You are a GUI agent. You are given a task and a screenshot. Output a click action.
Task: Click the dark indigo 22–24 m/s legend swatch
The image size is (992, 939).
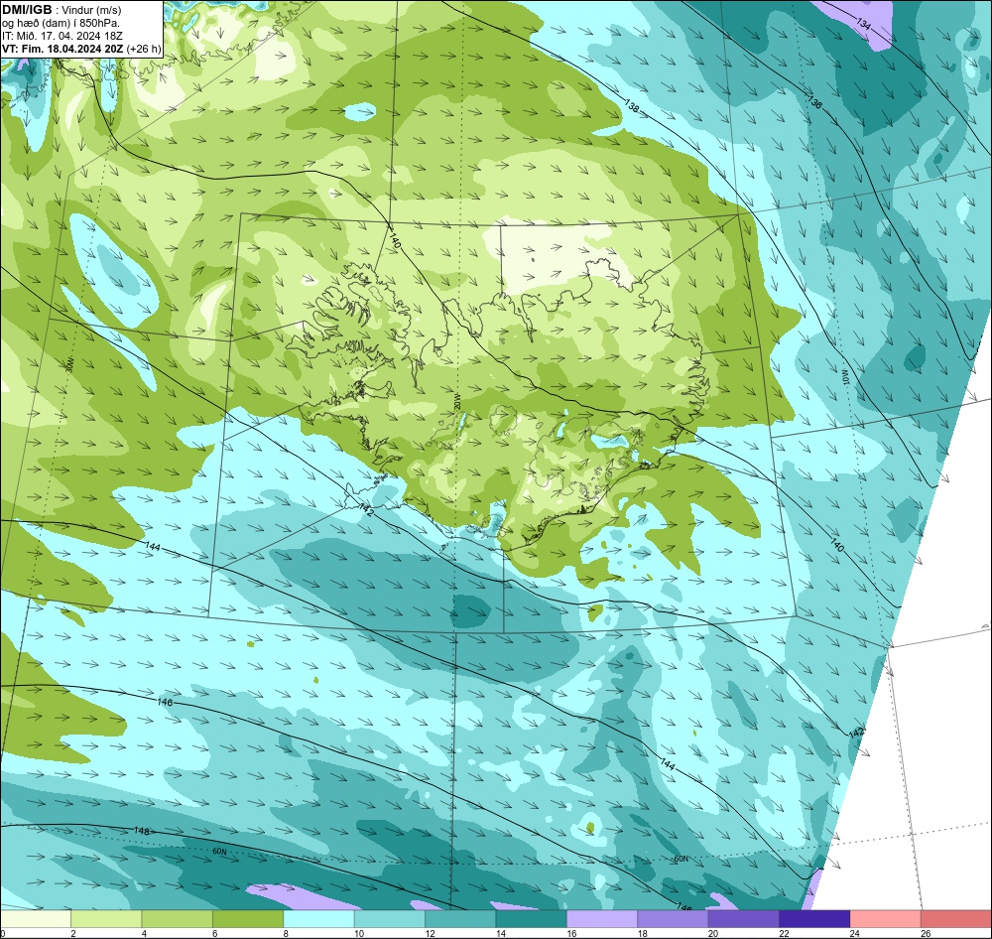814,919
